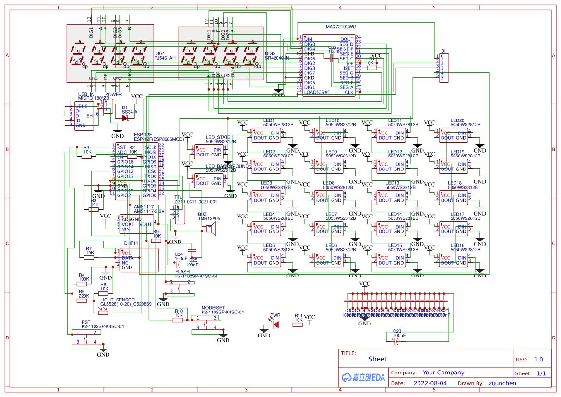This screenshot has width=561, height=397.
Task: Click the DIG2 seven-segment display symbol
Action: [221, 53]
